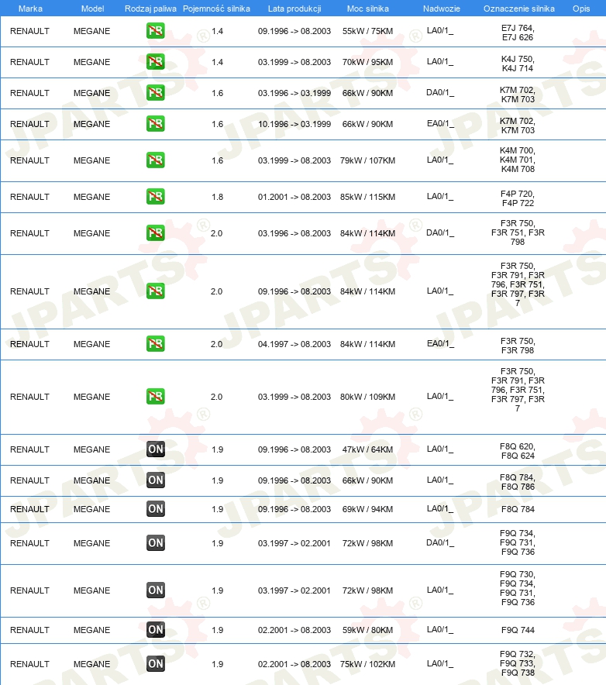Click engine codes F8Q 620, F8Q 624

click(518, 451)
